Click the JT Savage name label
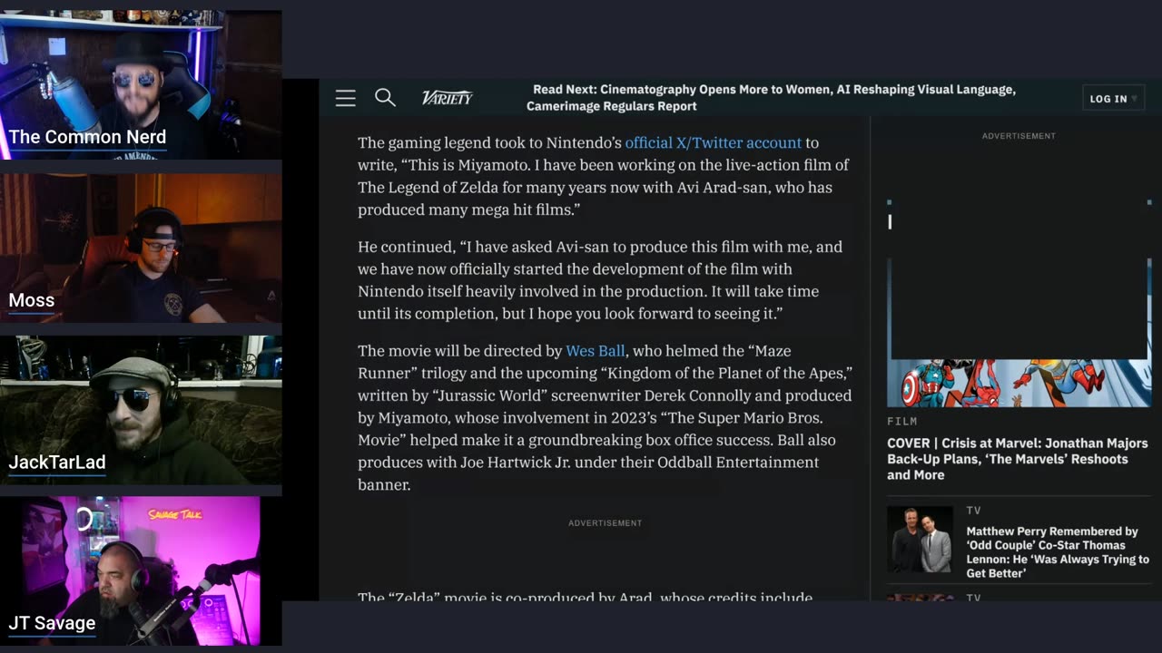The image size is (1162, 653). (x=52, y=623)
